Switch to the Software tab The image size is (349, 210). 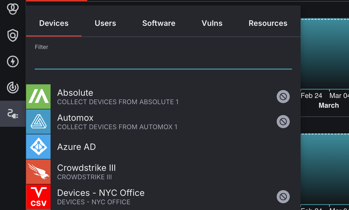(159, 23)
